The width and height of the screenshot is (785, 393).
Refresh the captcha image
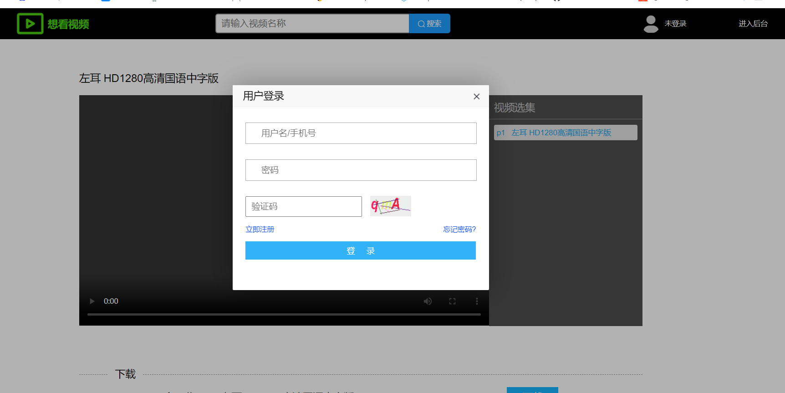coord(391,206)
